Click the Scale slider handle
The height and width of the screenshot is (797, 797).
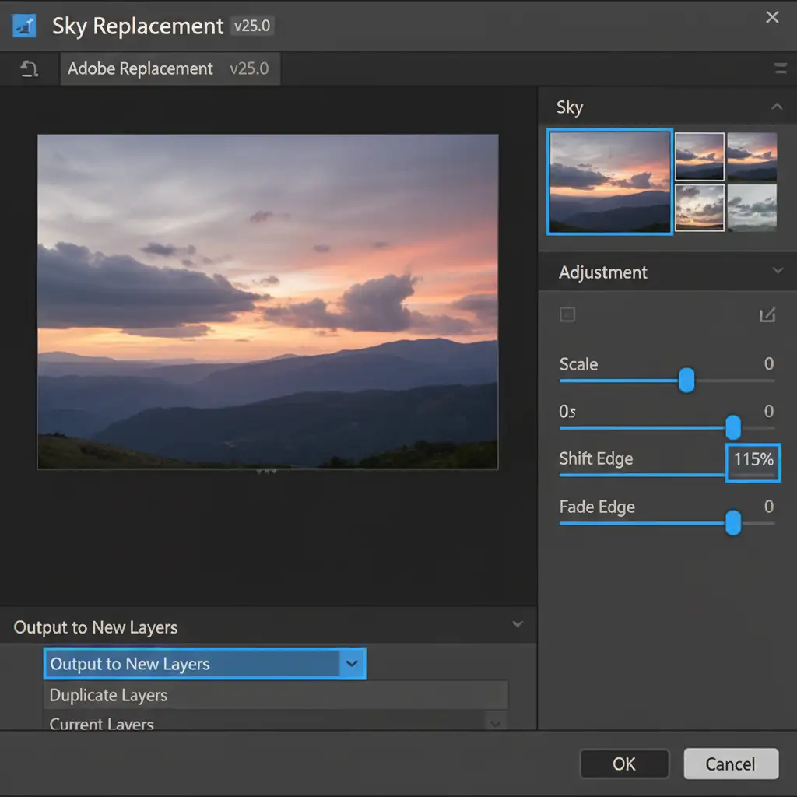(x=686, y=381)
